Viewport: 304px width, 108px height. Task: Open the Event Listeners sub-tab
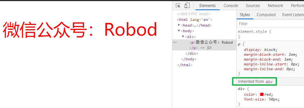(x=293, y=15)
